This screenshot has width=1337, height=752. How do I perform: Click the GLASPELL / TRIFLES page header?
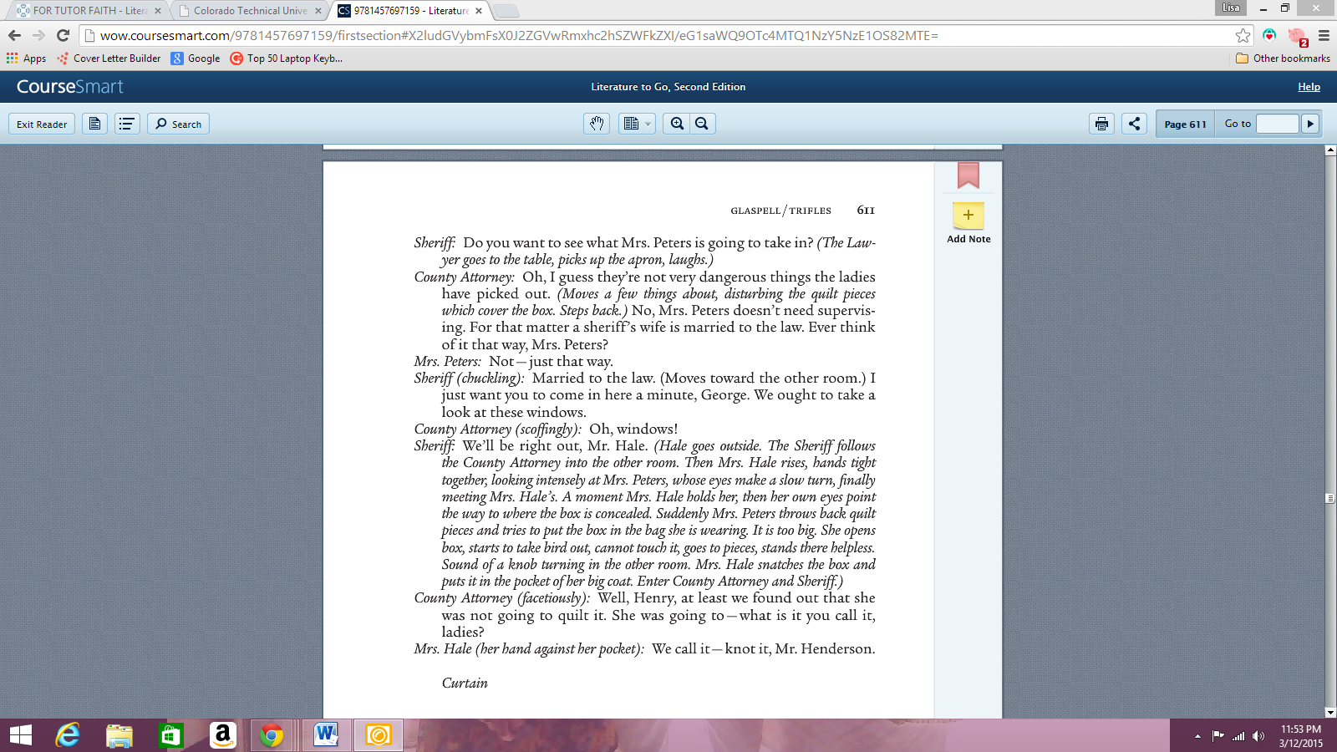[x=780, y=211]
